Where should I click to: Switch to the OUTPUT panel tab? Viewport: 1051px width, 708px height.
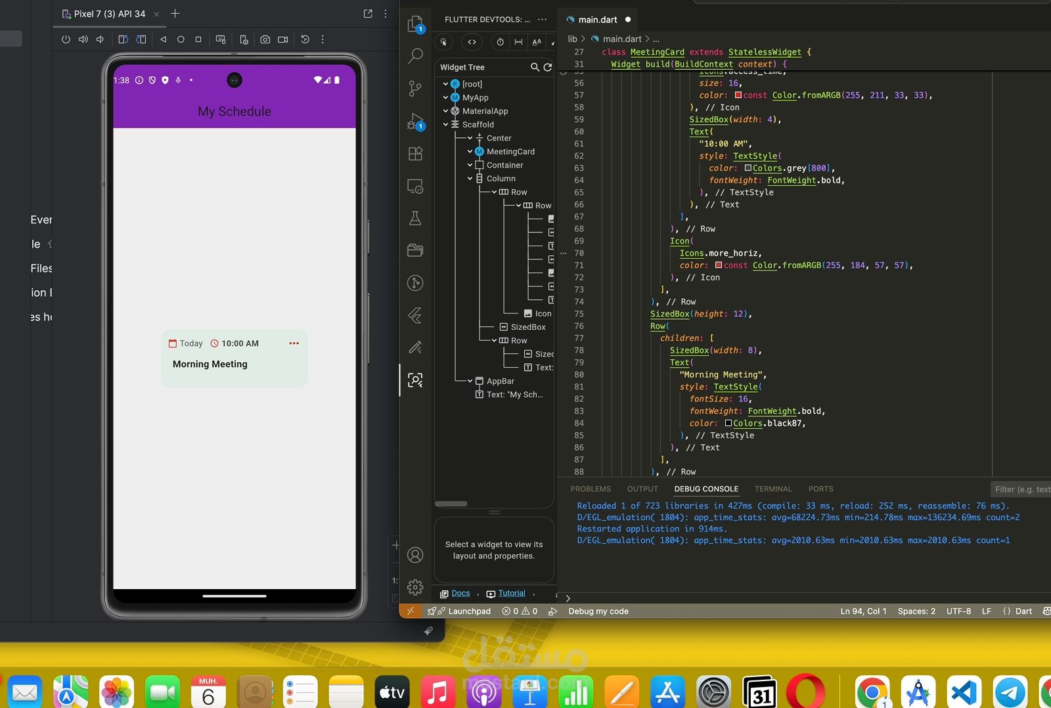642,489
